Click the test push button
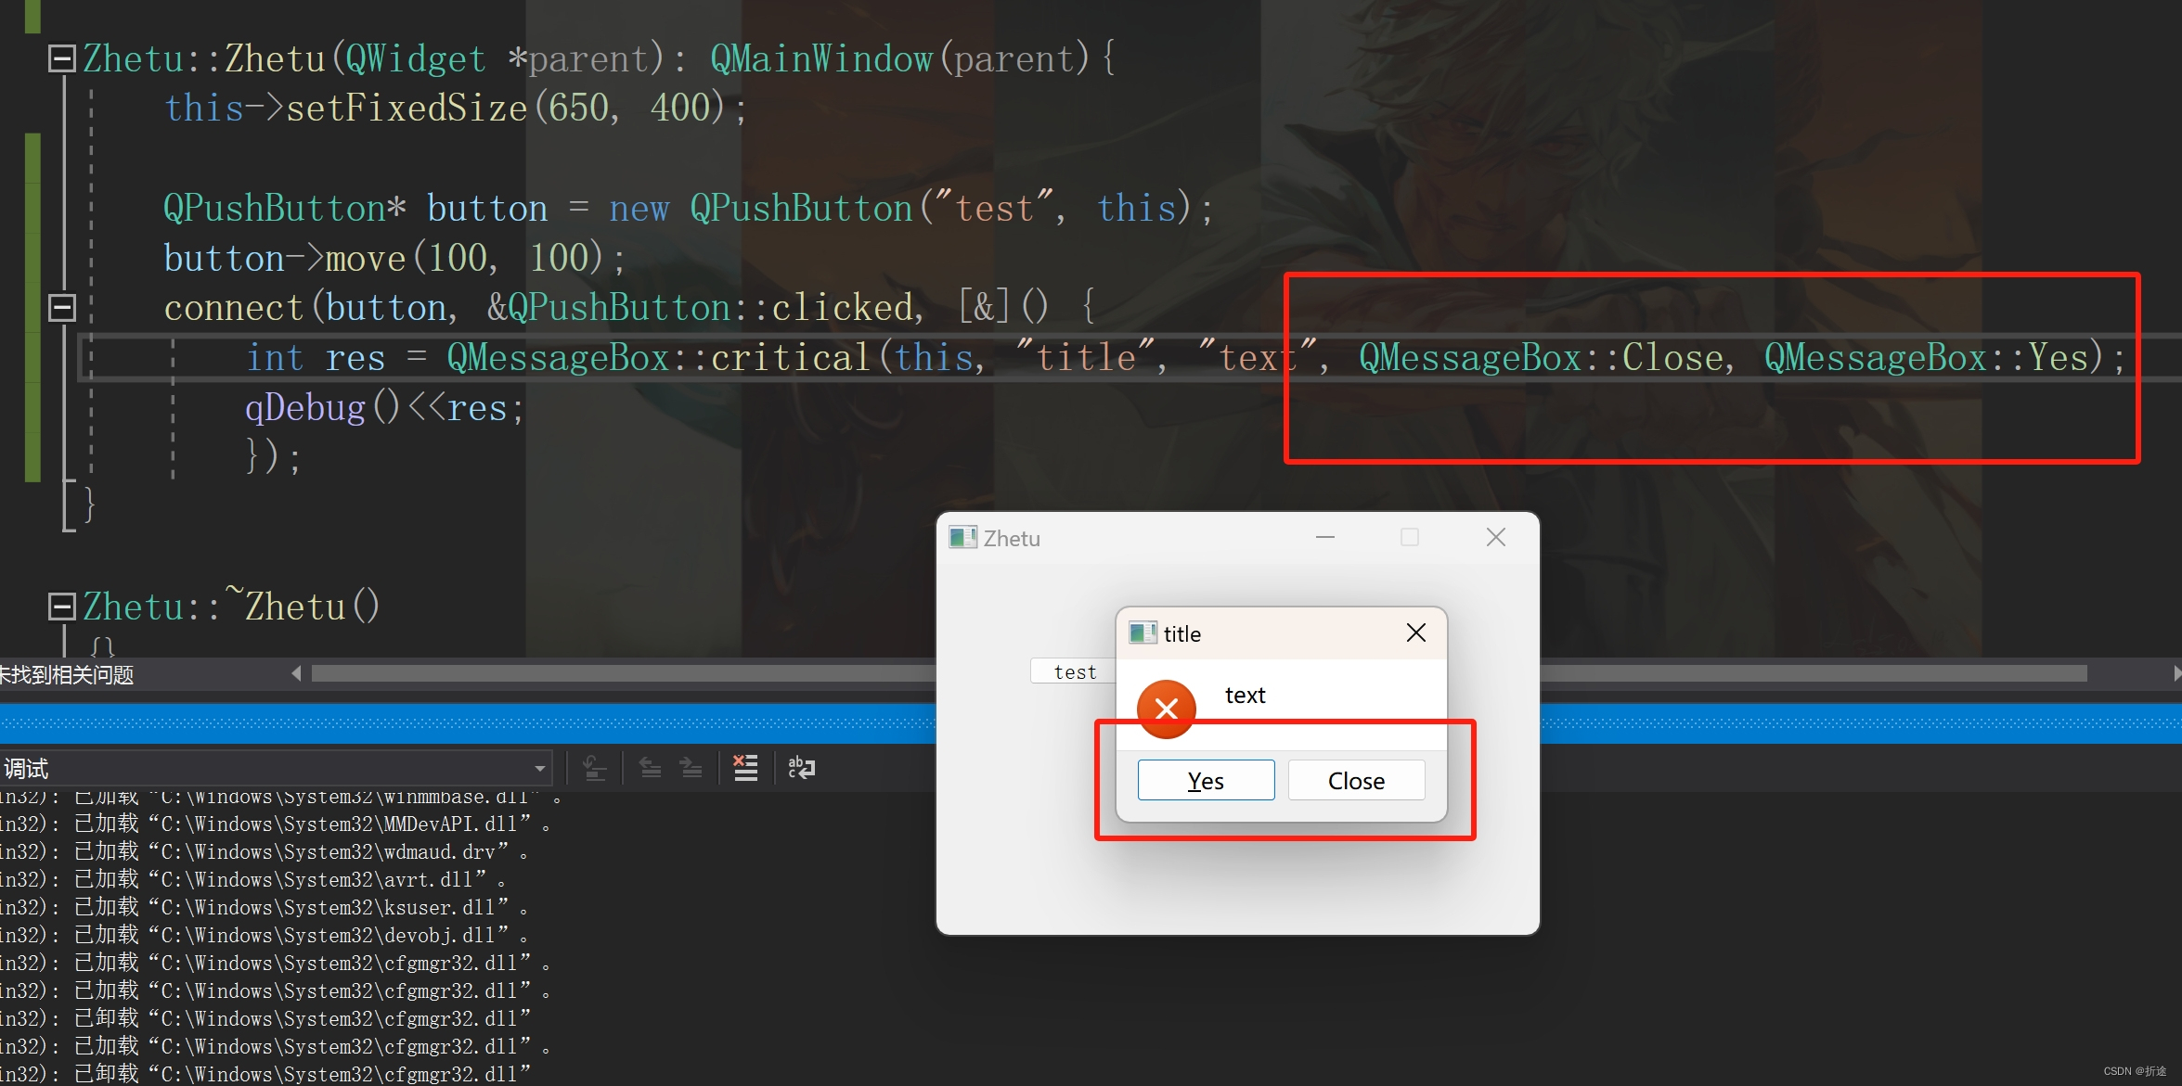The height and width of the screenshot is (1086, 2182). [x=1074, y=671]
